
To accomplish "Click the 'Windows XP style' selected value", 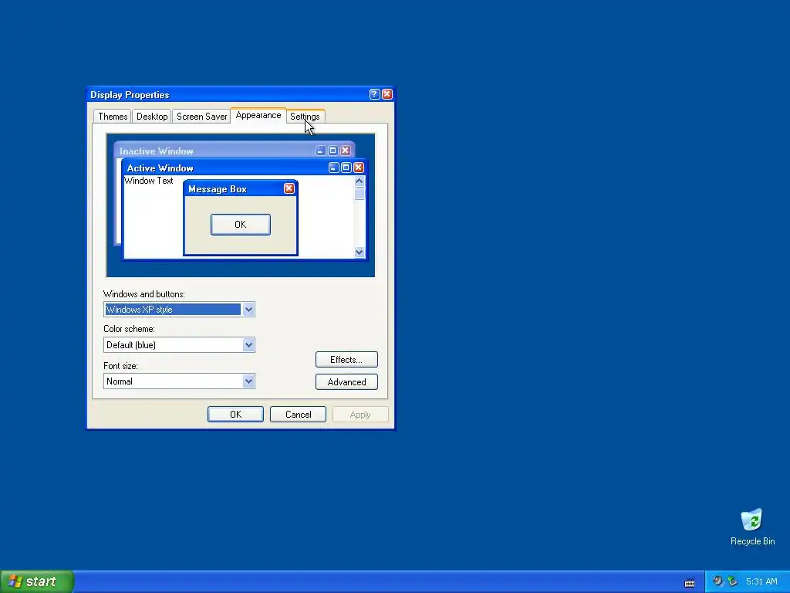I will click(x=172, y=310).
